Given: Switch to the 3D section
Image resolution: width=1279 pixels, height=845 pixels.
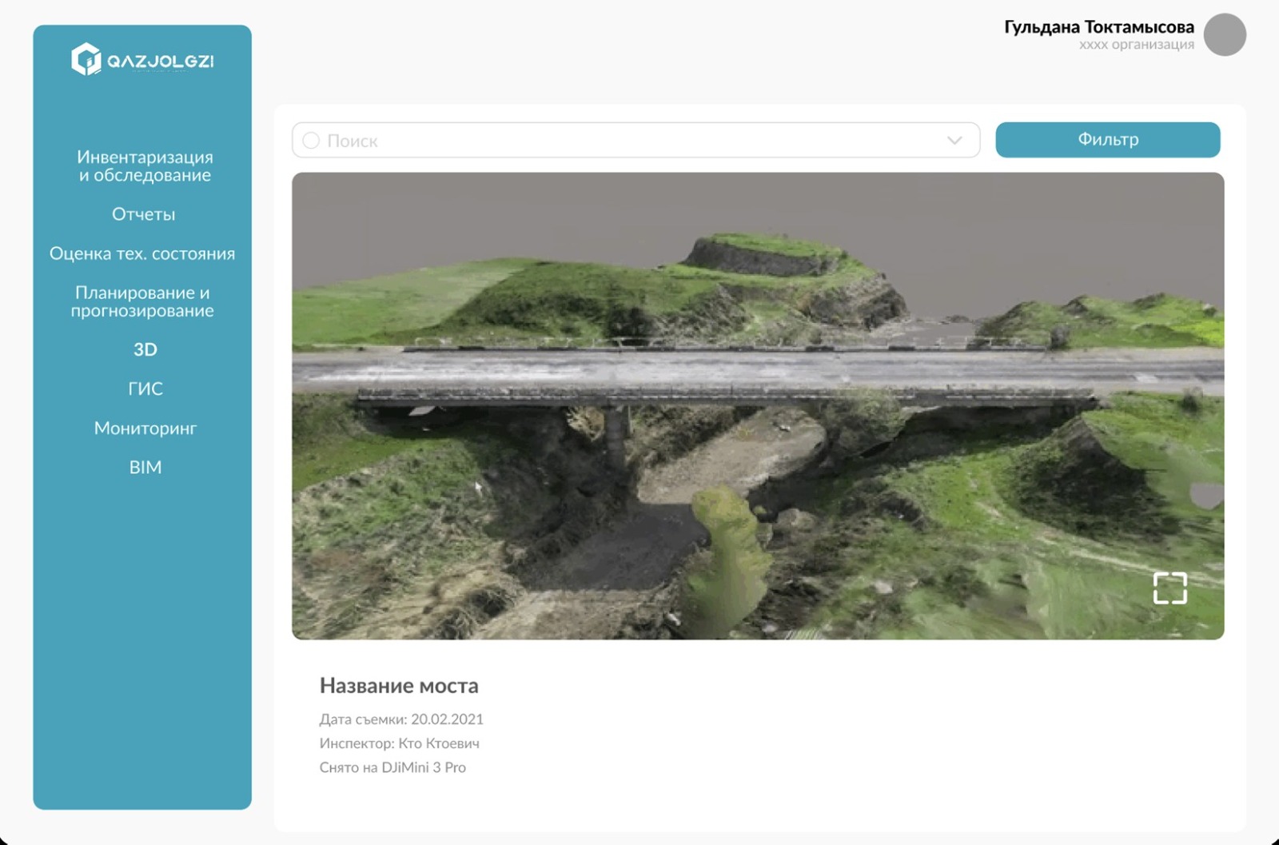Looking at the screenshot, I should pyautogui.click(x=145, y=349).
